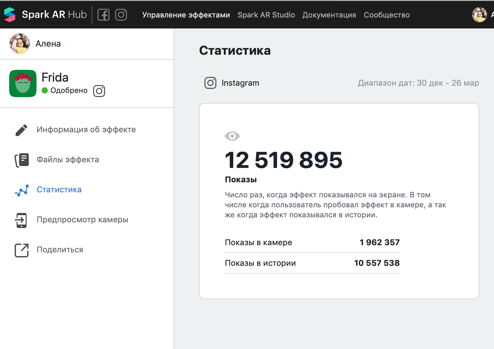The width and height of the screenshot is (494, 349).
Task: Select Статистика in the sidebar
Action: (x=59, y=190)
